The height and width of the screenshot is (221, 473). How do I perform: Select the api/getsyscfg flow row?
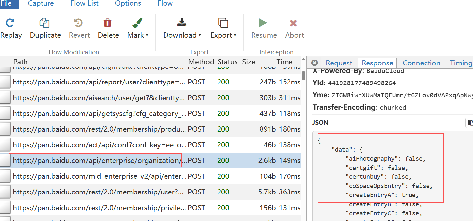[150, 113]
